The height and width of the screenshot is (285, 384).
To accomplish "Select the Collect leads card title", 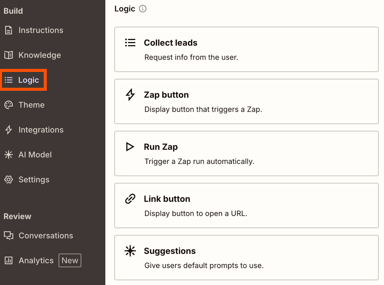I will pyautogui.click(x=171, y=43).
